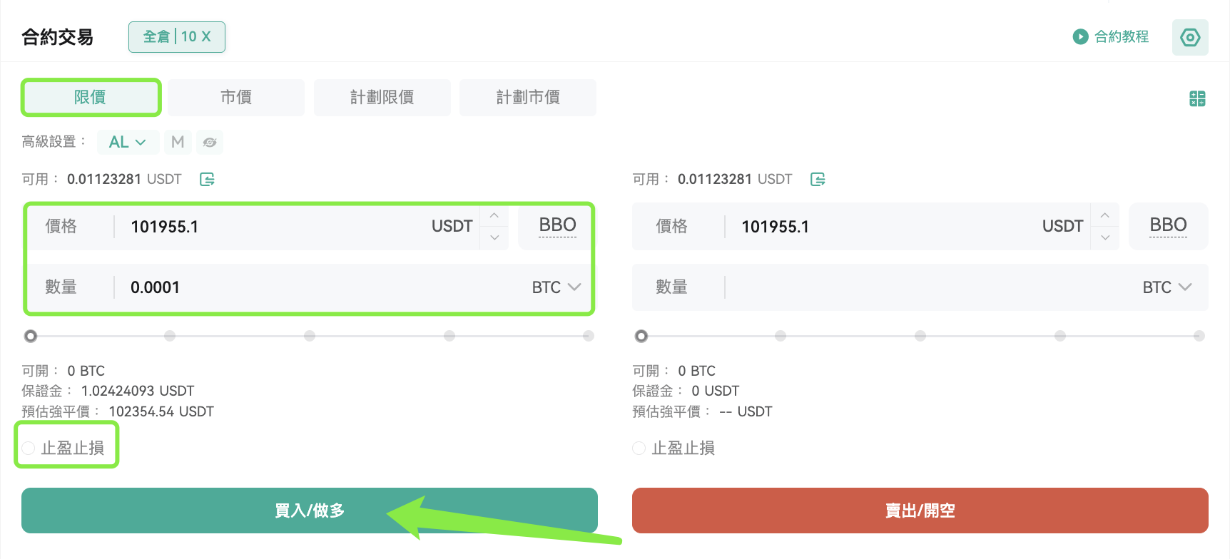1230x559 pixels.
Task: Click the midpoint of left quantity slider
Action: [310, 336]
